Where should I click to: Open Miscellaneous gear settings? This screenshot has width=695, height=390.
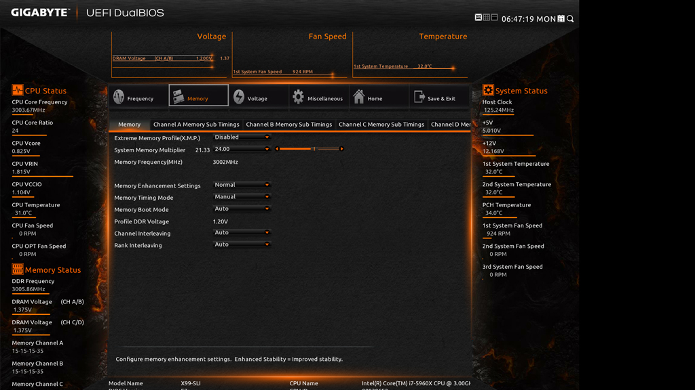click(299, 97)
